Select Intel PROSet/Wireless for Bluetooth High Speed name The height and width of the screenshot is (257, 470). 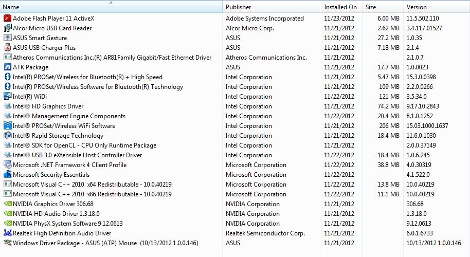tap(87, 77)
